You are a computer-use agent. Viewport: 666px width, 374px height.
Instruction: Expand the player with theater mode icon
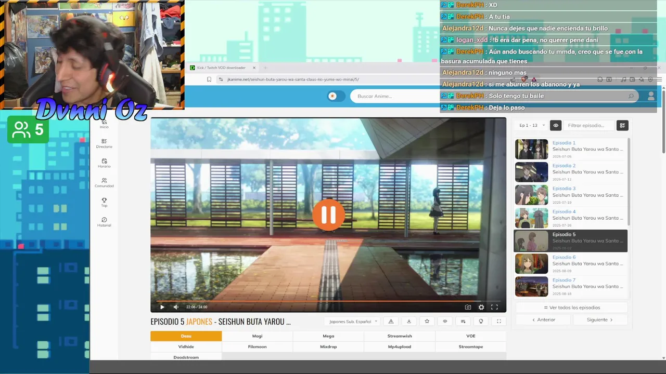pyautogui.click(x=498, y=322)
